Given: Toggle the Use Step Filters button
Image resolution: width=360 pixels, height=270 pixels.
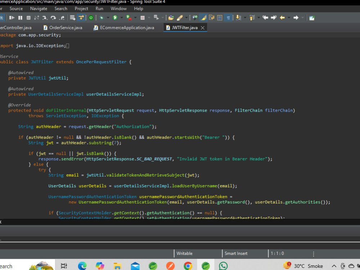Looking at the screenshot, I should [81, 18].
